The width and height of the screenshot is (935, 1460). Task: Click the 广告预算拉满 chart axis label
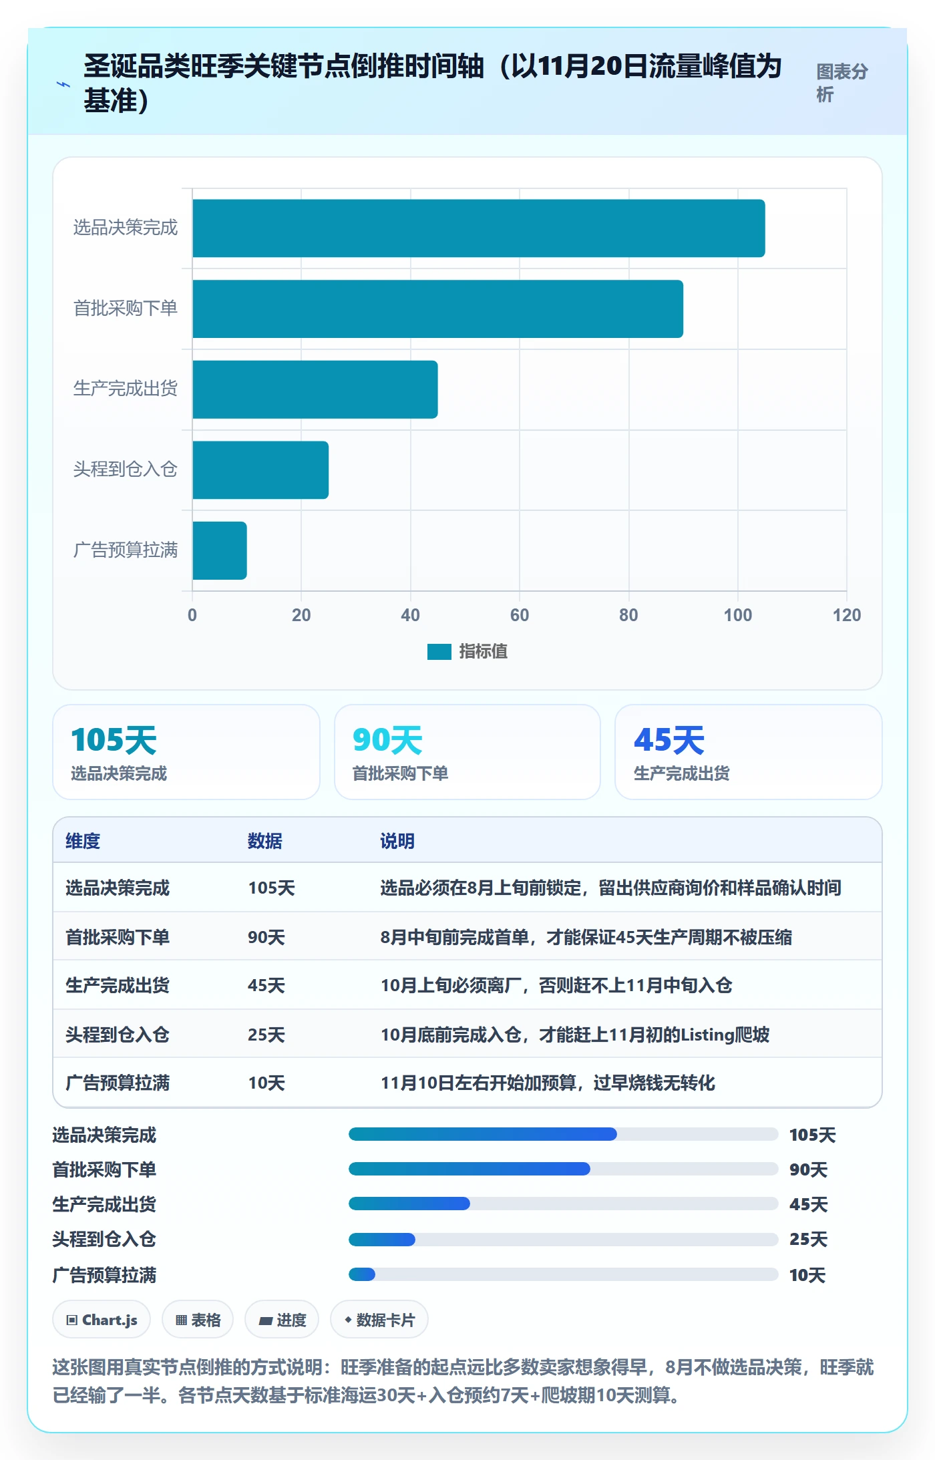click(x=126, y=550)
